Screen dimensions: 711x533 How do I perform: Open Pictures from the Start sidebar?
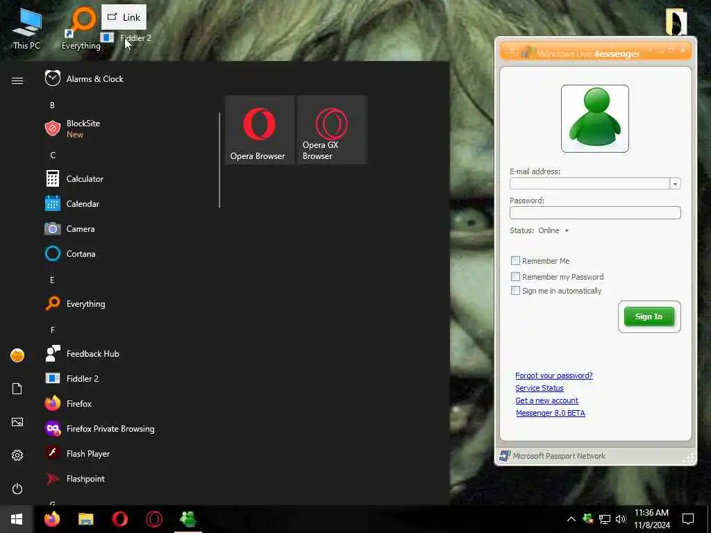[x=17, y=422]
